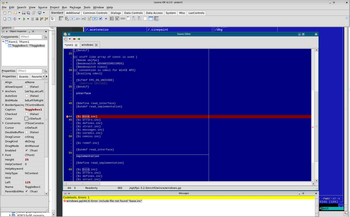Collapse the Form1: TForm1 tree node
The height and width of the screenshot is (217, 350).
tap(3, 42)
